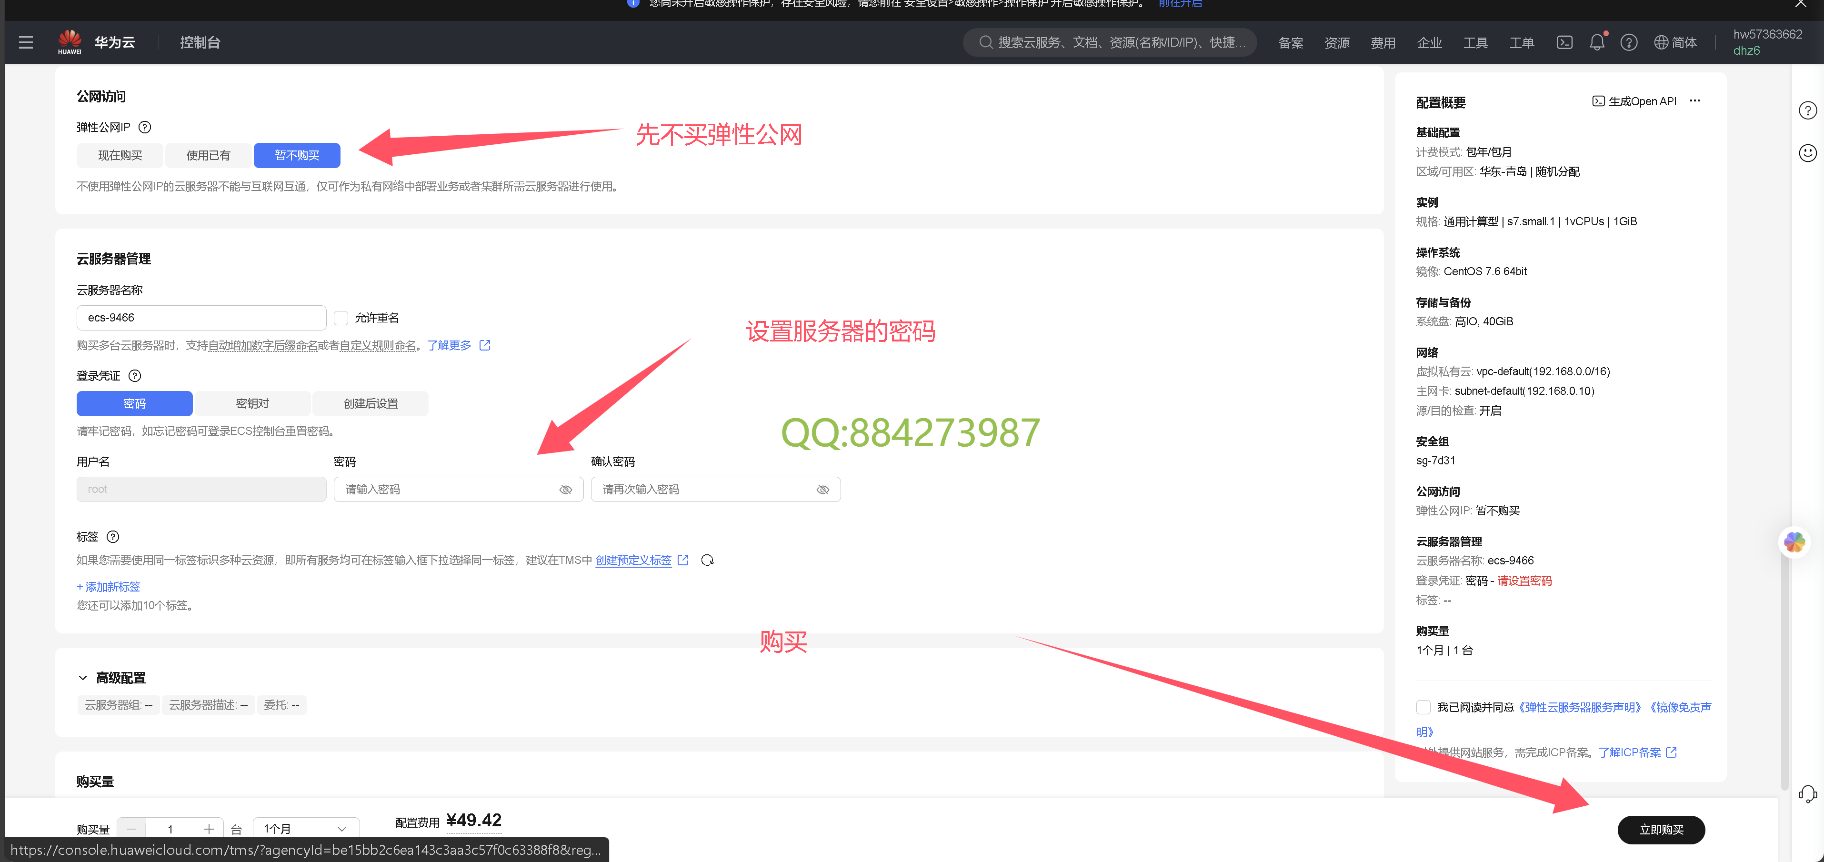Click 生成Open API button
Viewport: 1824px width, 862px height.
1634,100
